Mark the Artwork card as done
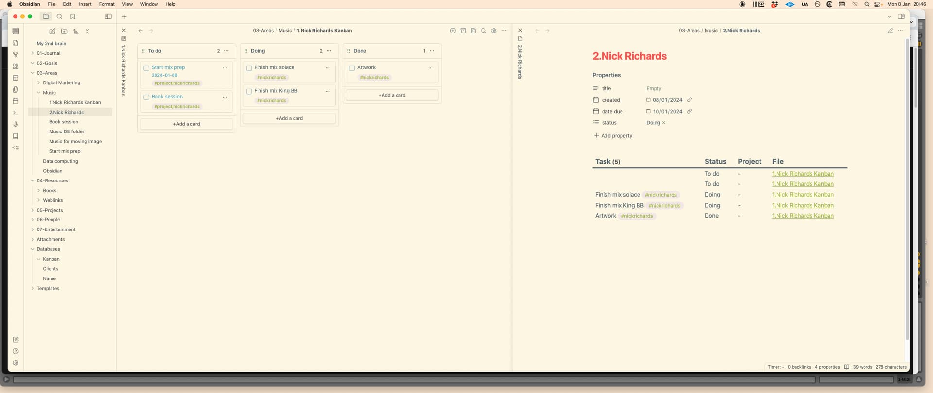This screenshot has height=393, width=933. pyautogui.click(x=352, y=68)
